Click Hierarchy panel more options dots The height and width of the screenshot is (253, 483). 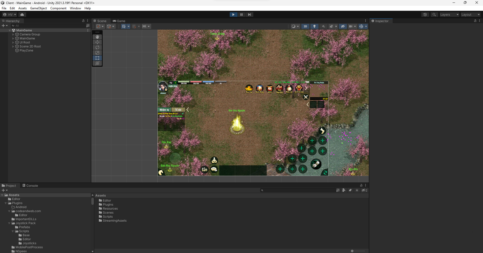point(88,21)
